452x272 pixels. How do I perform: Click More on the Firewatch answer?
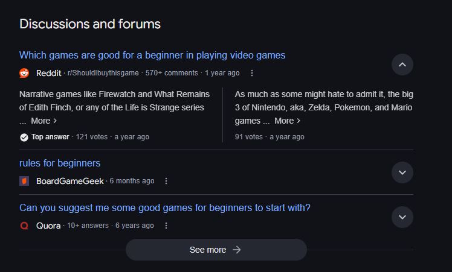pos(44,121)
